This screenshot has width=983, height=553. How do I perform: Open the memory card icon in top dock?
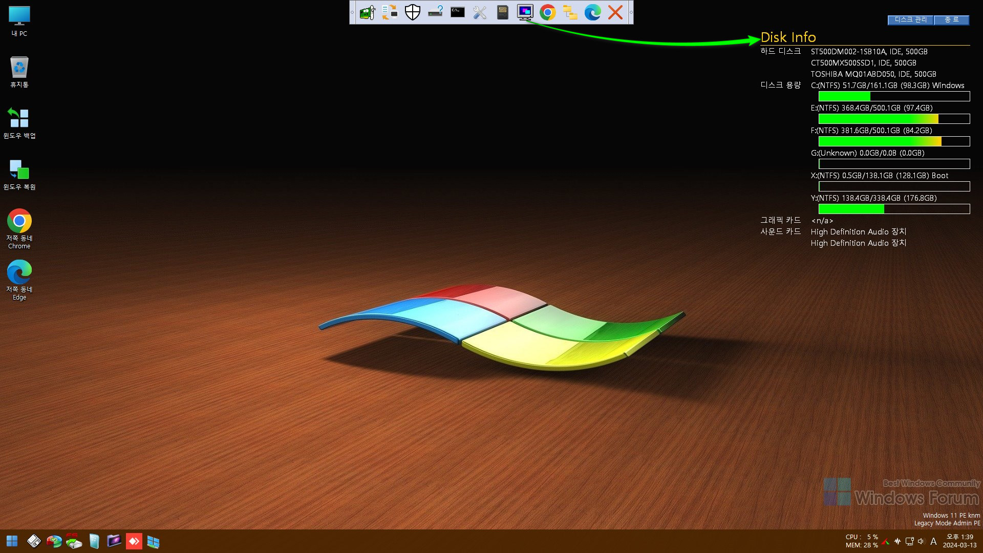click(502, 12)
